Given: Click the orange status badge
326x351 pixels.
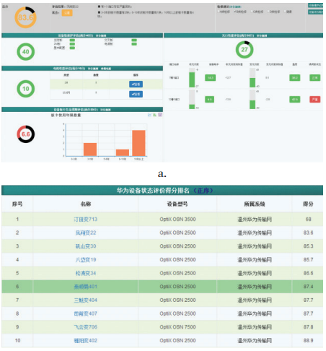Looking at the screenshot, I should click(67, 13).
